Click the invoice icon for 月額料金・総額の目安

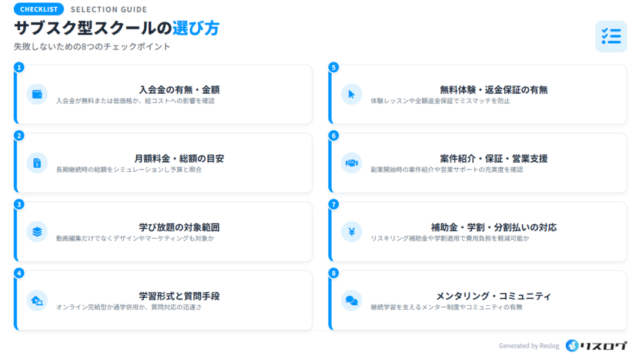pyautogui.click(x=37, y=163)
